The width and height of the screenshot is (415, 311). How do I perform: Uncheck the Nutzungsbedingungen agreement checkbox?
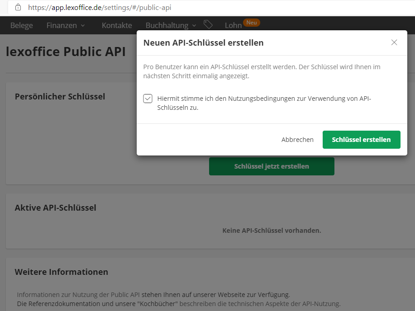point(148,98)
